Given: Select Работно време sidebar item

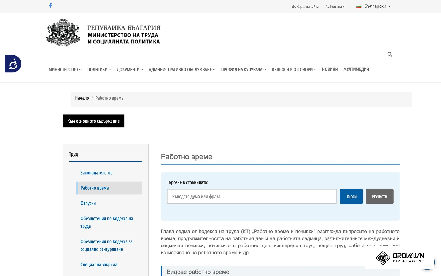Looking at the screenshot, I should pos(109,188).
